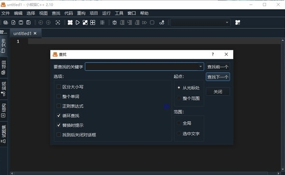Click the run triangle icon
Image resolution: width=285 pixels, height=175 pixels.
pos(78,22)
